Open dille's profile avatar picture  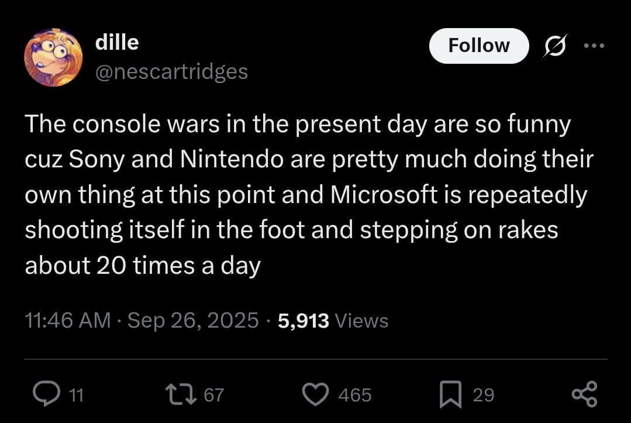[x=53, y=57]
